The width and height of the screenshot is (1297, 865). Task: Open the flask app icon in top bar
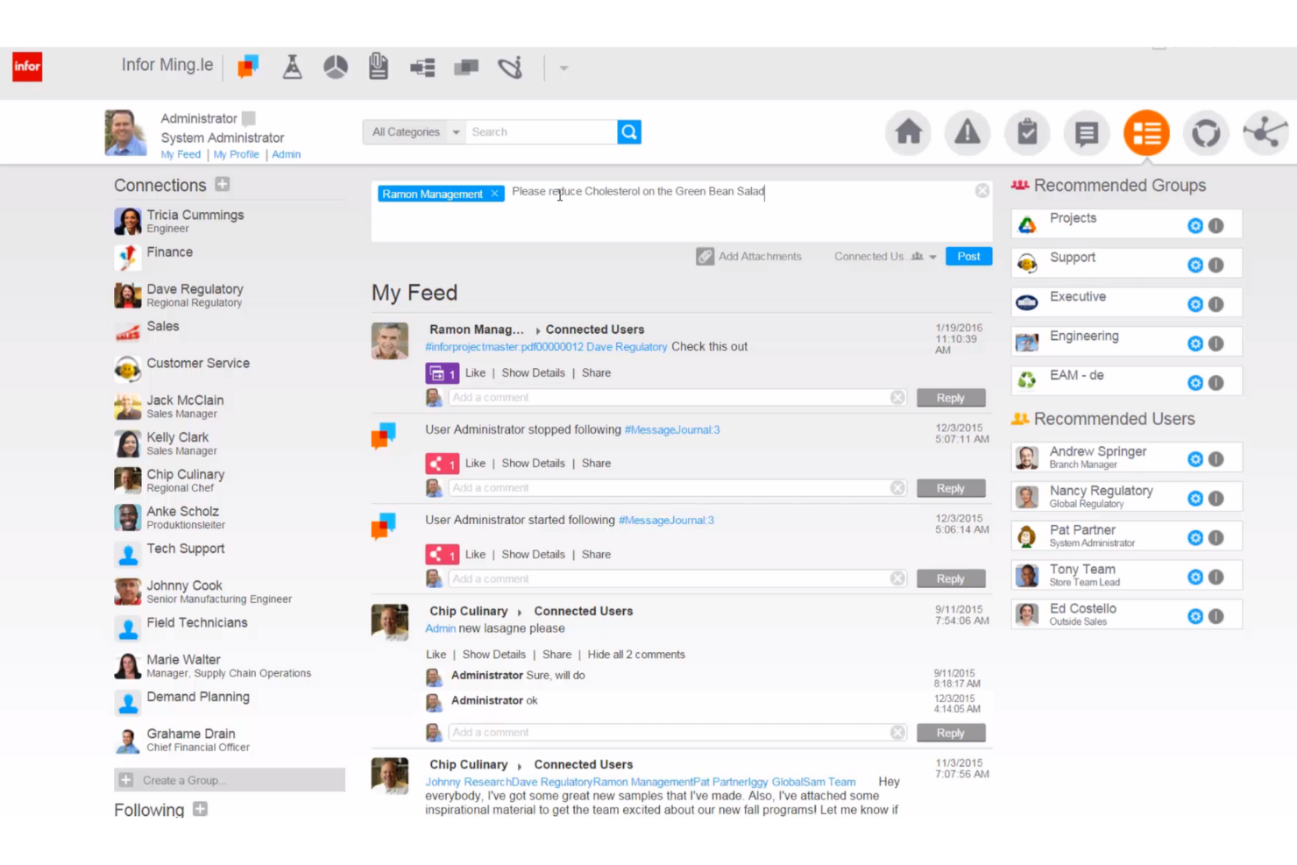click(292, 67)
